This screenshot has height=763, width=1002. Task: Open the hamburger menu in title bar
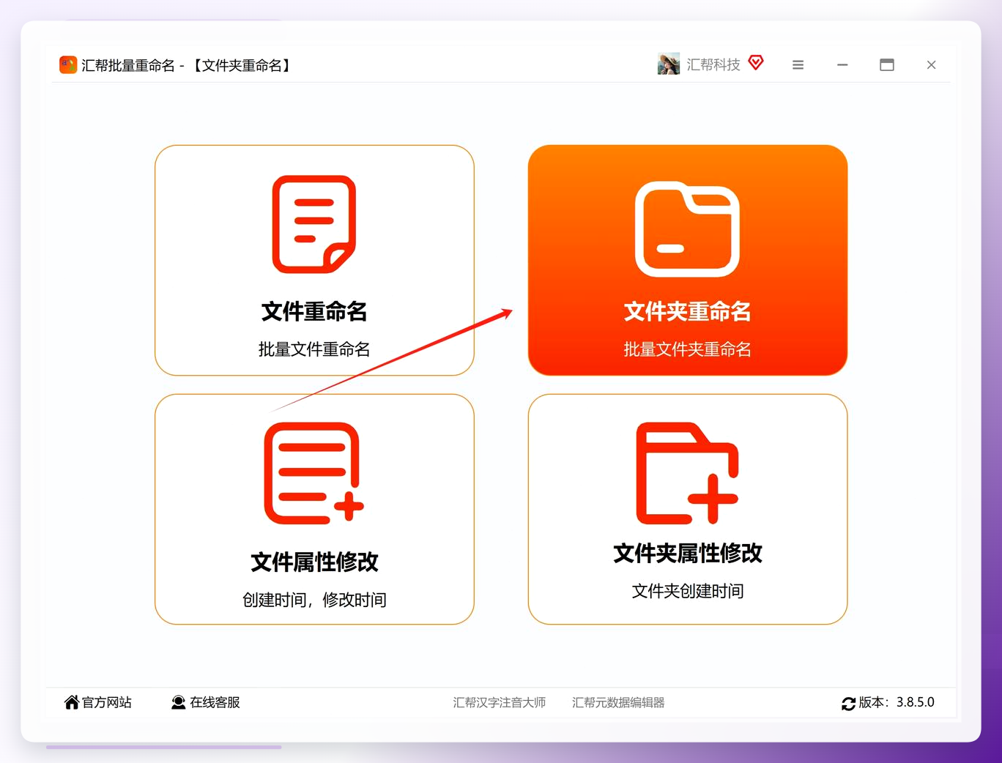coord(798,65)
